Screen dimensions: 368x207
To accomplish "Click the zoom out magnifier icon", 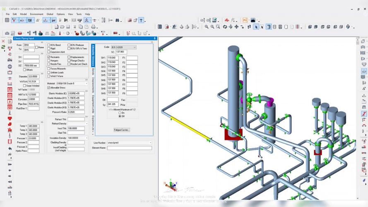I will click(x=212, y=27).
